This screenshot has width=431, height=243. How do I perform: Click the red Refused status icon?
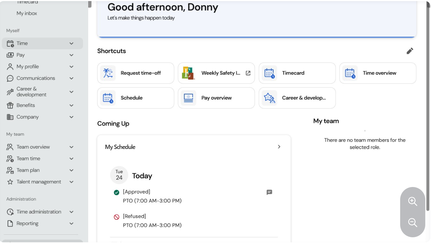coord(117,217)
